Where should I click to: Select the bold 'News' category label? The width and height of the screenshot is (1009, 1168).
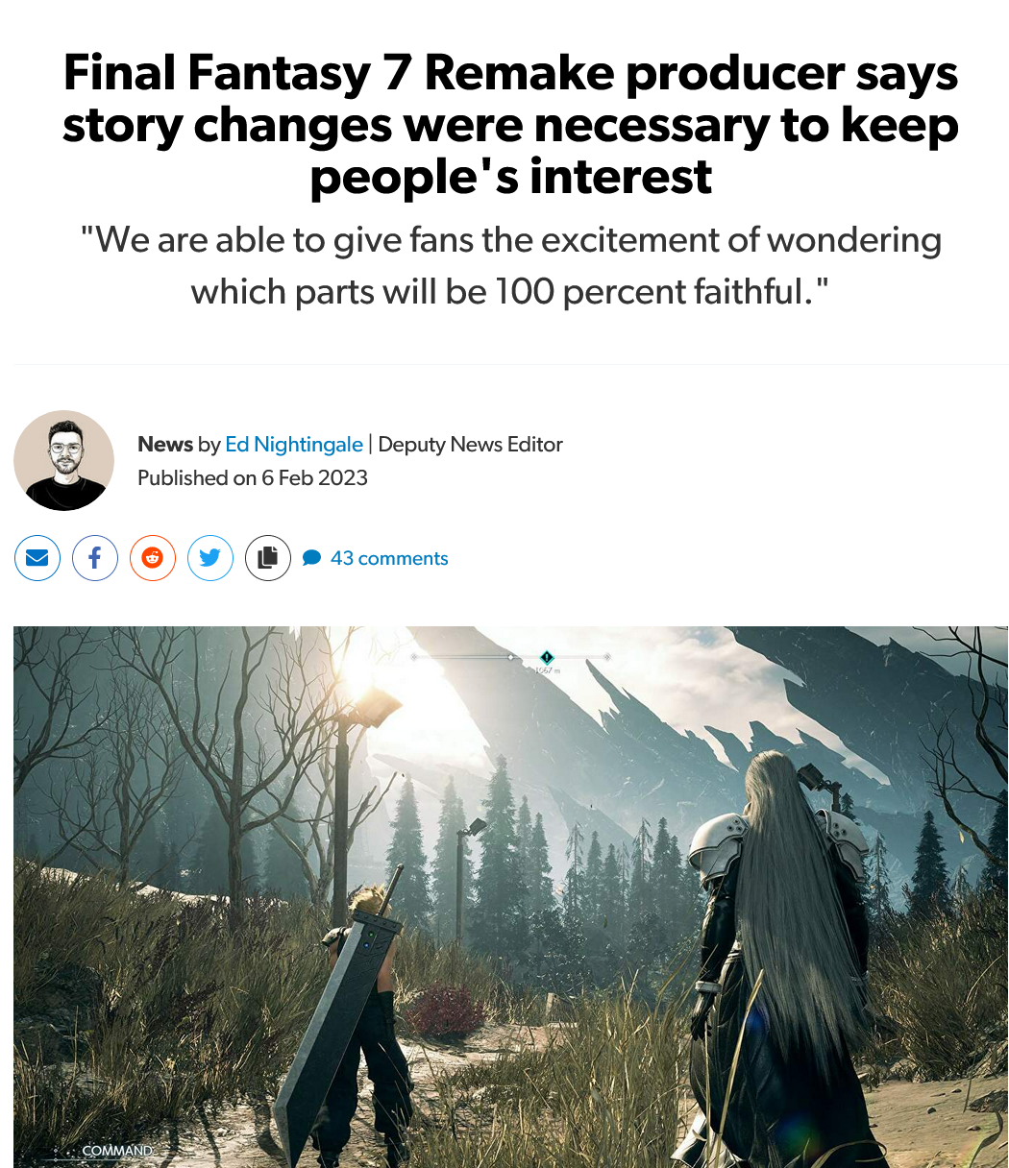[x=165, y=444]
